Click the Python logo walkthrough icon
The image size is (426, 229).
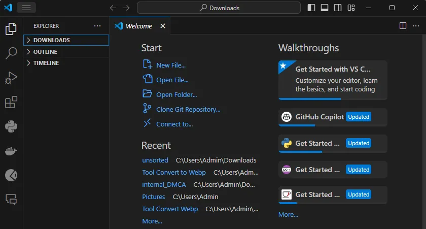(x=287, y=143)
